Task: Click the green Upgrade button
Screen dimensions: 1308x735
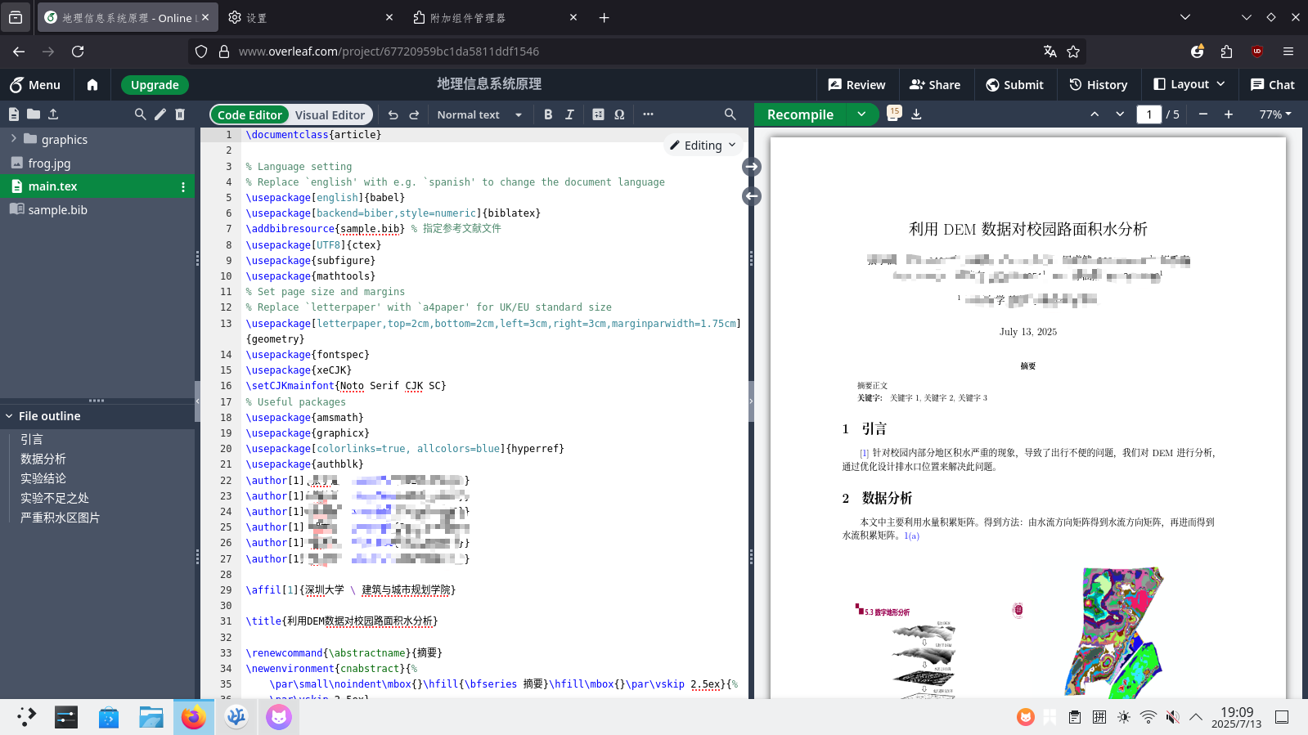Action: (x=155, y=85)
